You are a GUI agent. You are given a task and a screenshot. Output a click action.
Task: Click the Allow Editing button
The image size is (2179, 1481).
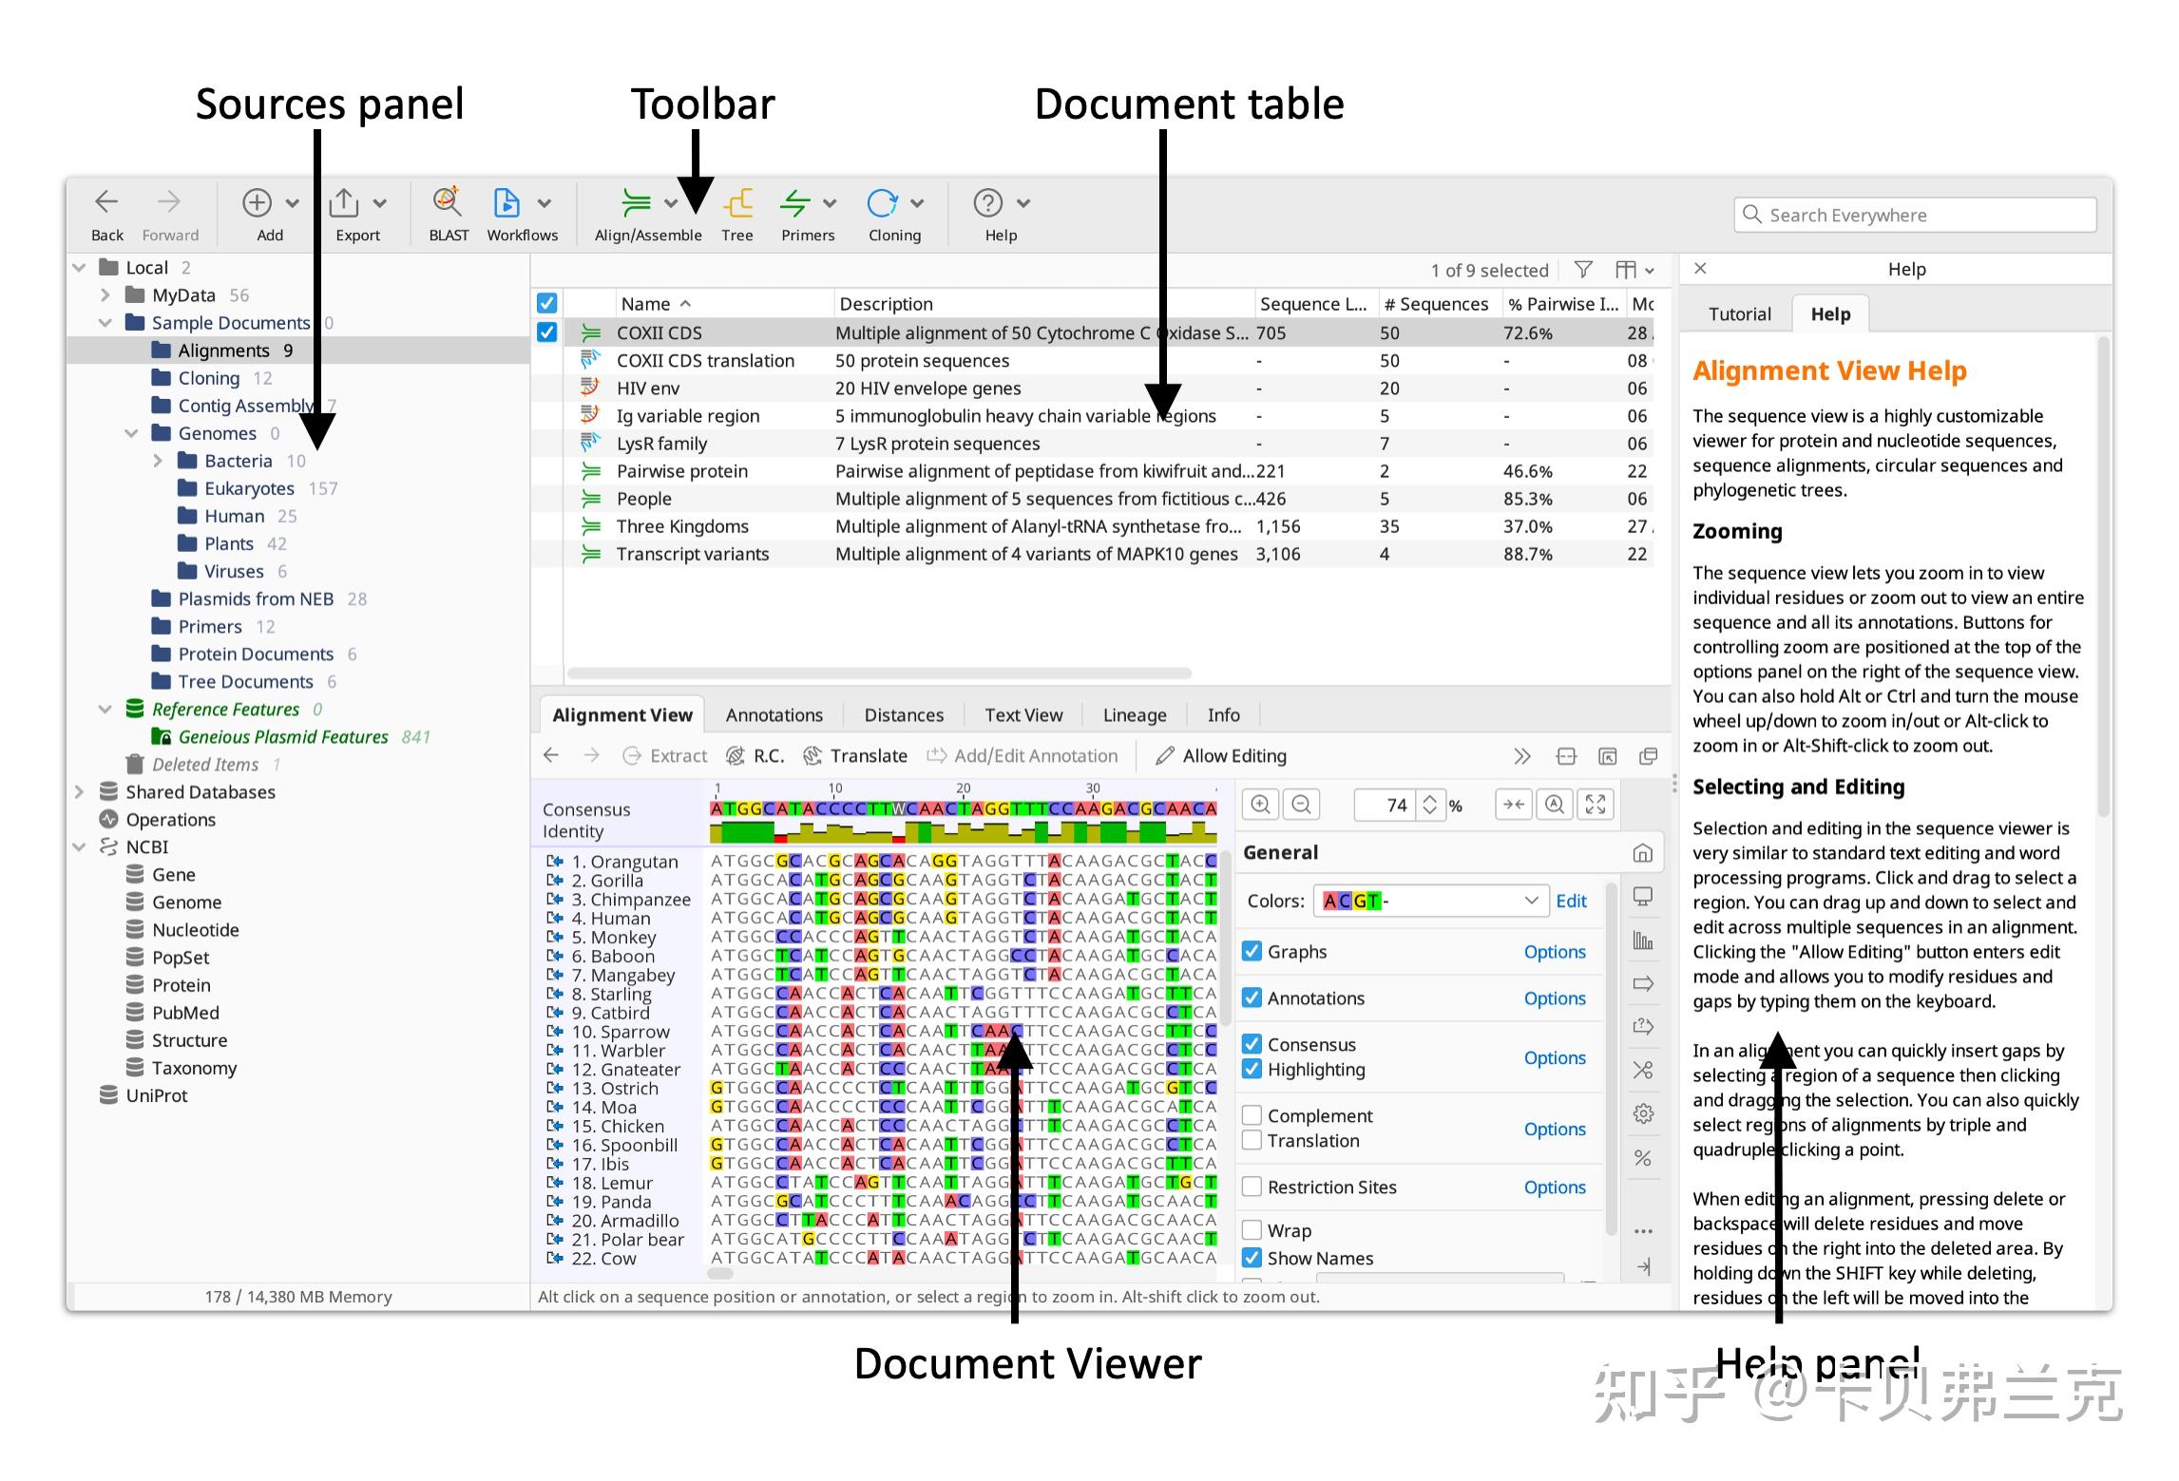click(1222, 756)
